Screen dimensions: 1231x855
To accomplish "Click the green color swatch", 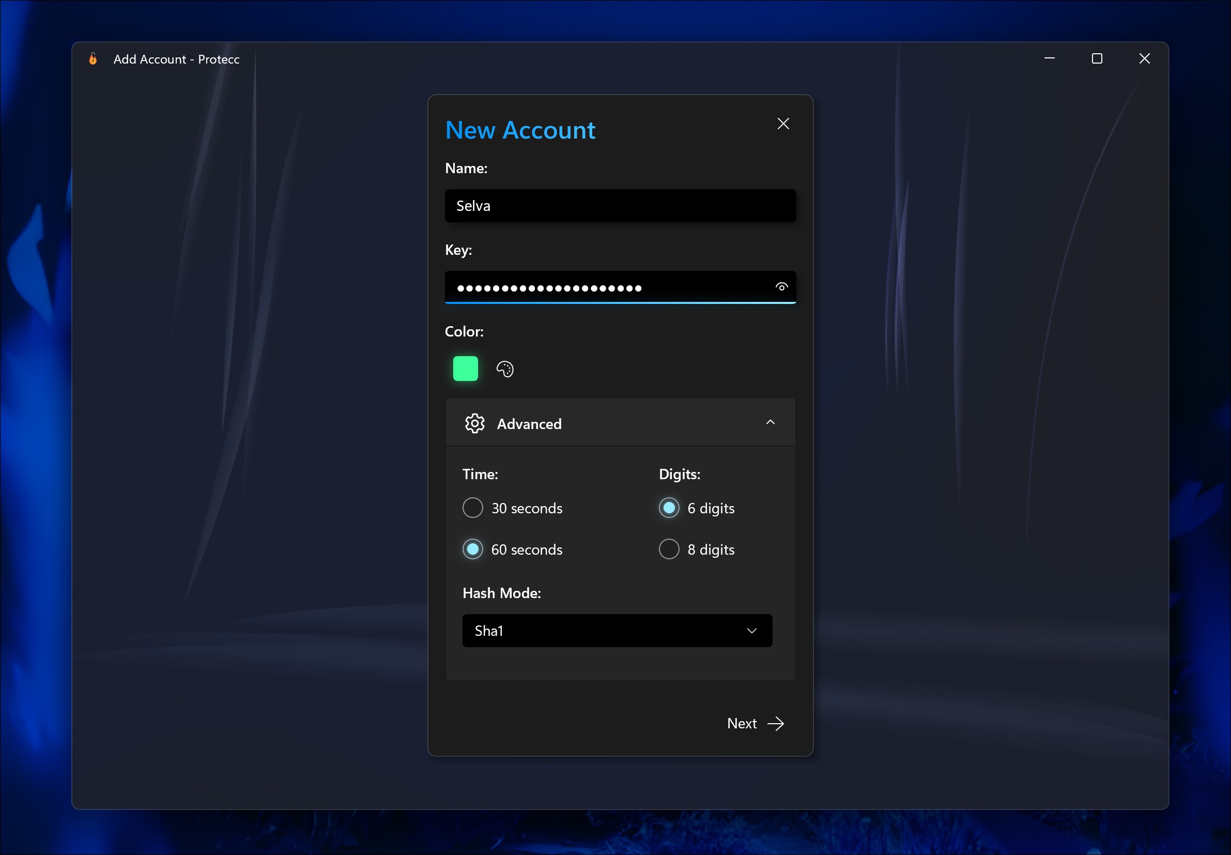I will click(465, 369).
